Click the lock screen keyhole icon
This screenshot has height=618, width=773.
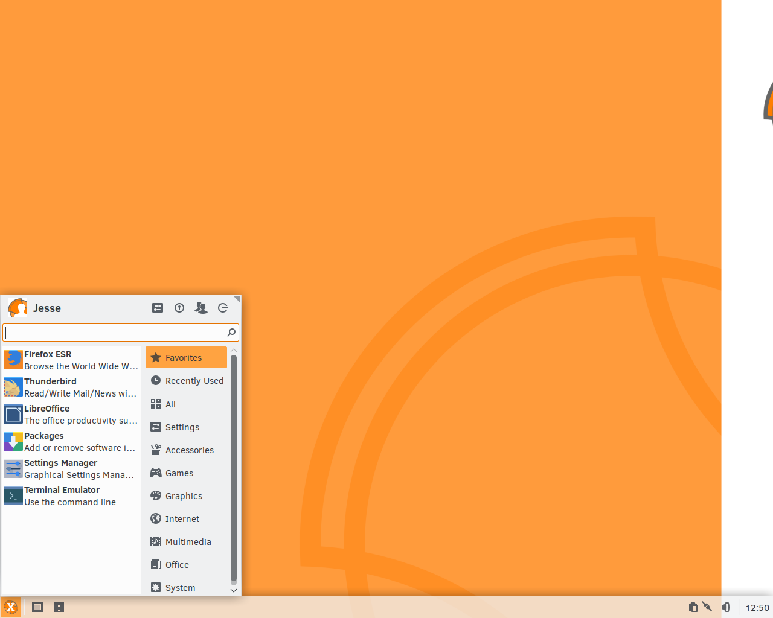coord(179,308)
